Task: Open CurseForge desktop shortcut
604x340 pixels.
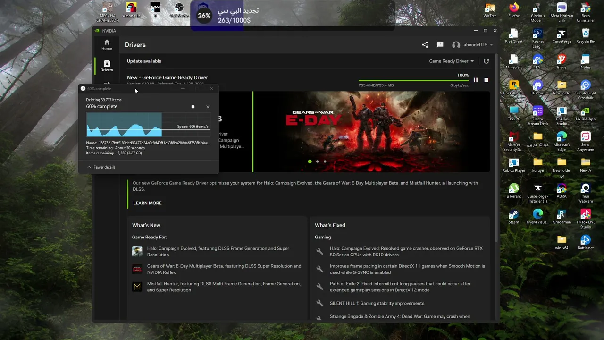Action: (x=562, y=36)
